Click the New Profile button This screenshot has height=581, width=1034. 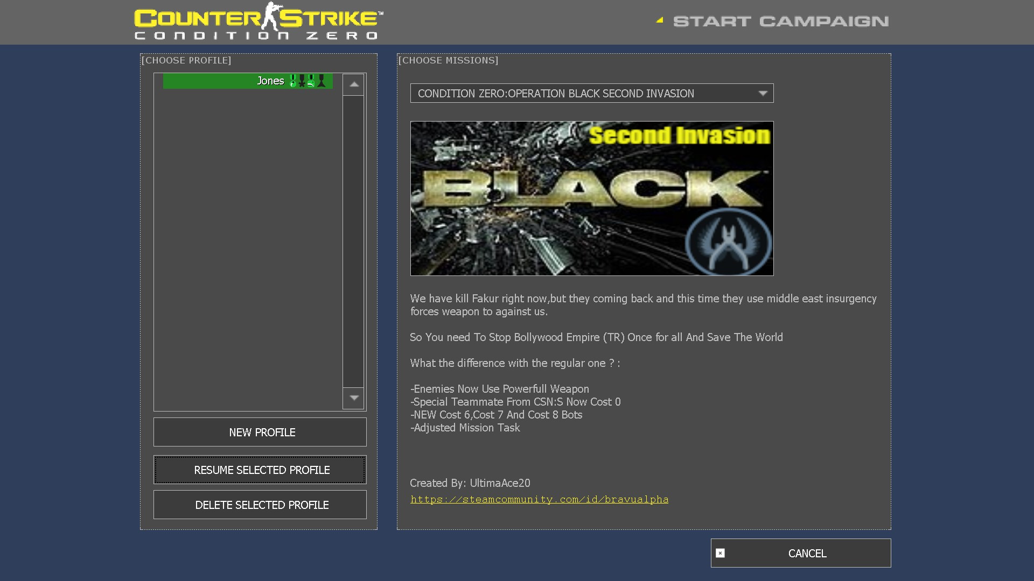coord(260,432)
